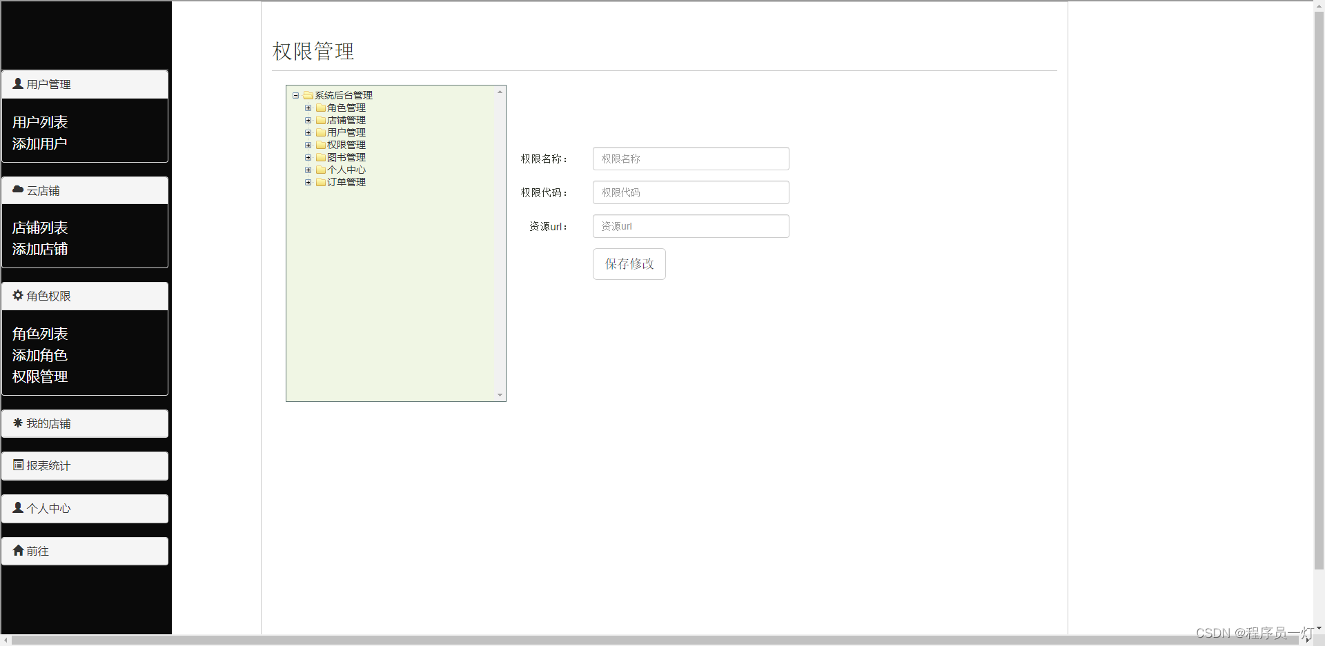This screenshot has width=1325, height=646.
Task: Click tree panel scroll-up arrow
Action: [x=500, y=92]
